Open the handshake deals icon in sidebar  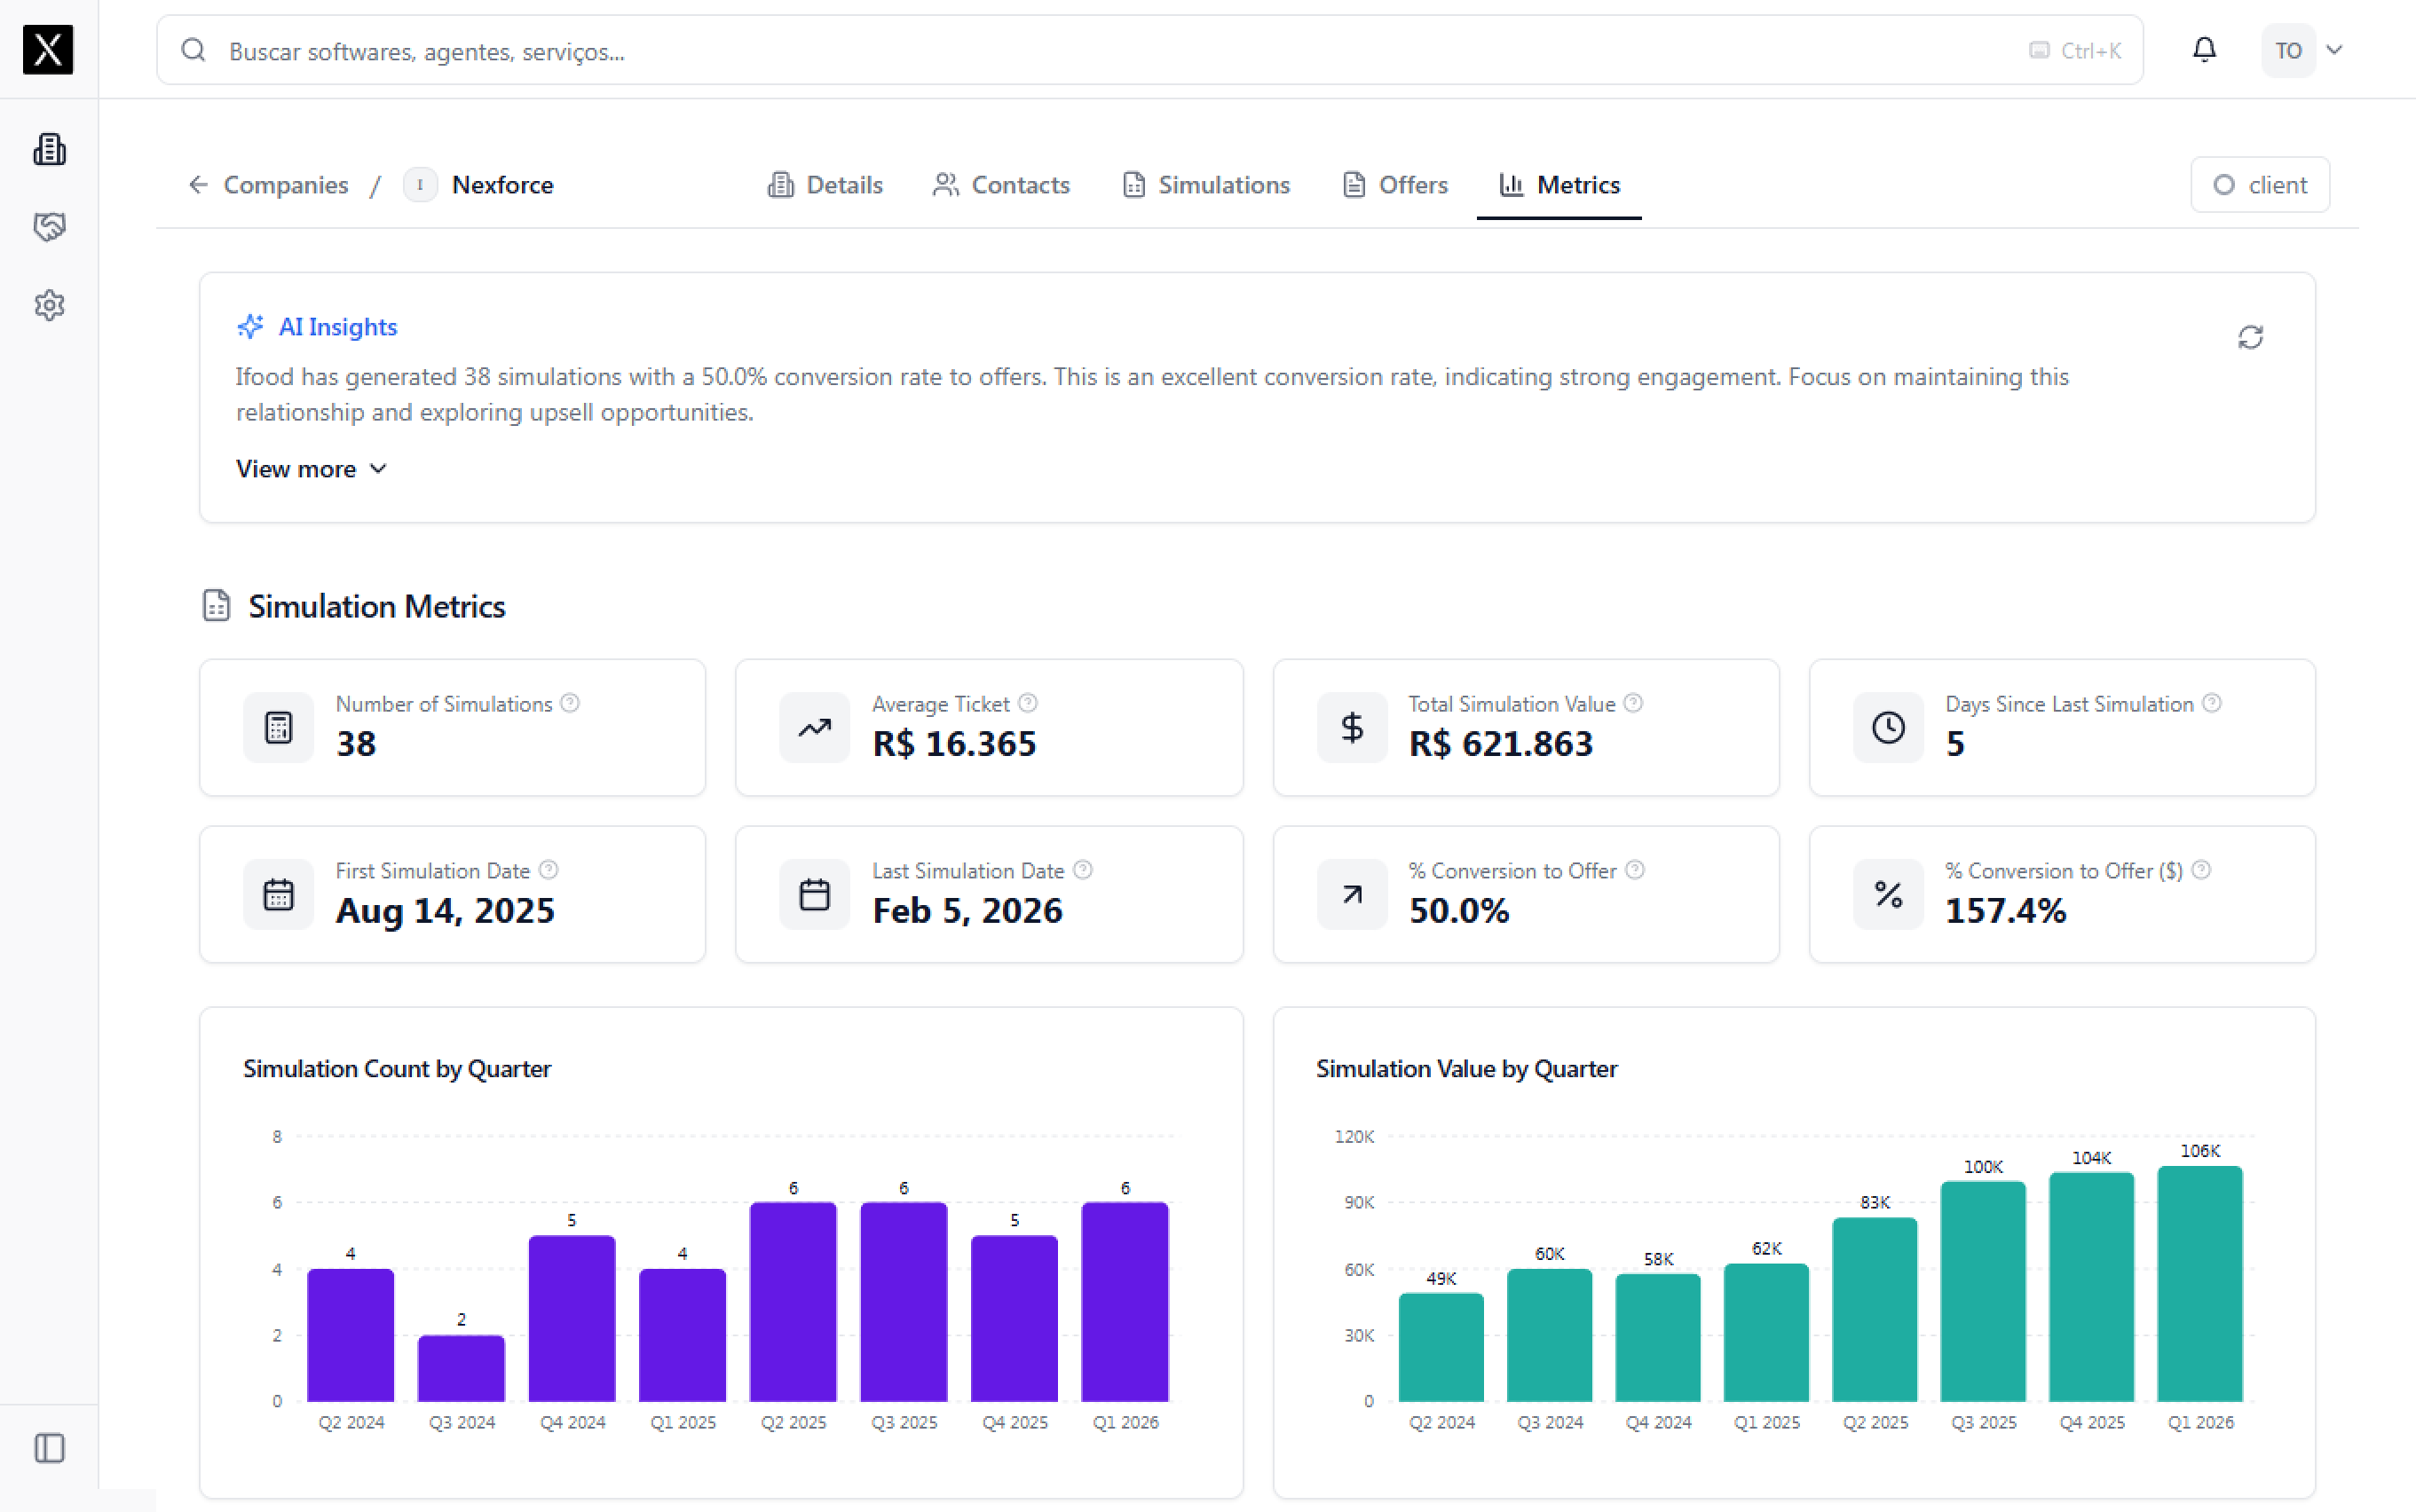tap(49, 227)
